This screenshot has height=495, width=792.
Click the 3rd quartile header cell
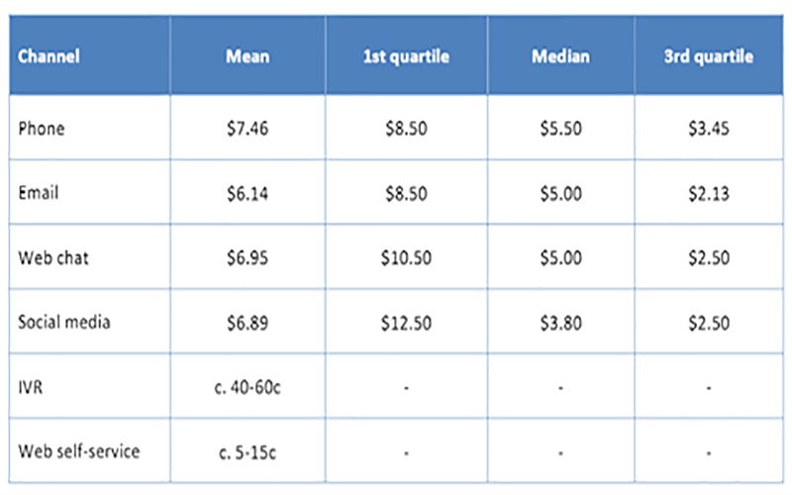(709, 56)
